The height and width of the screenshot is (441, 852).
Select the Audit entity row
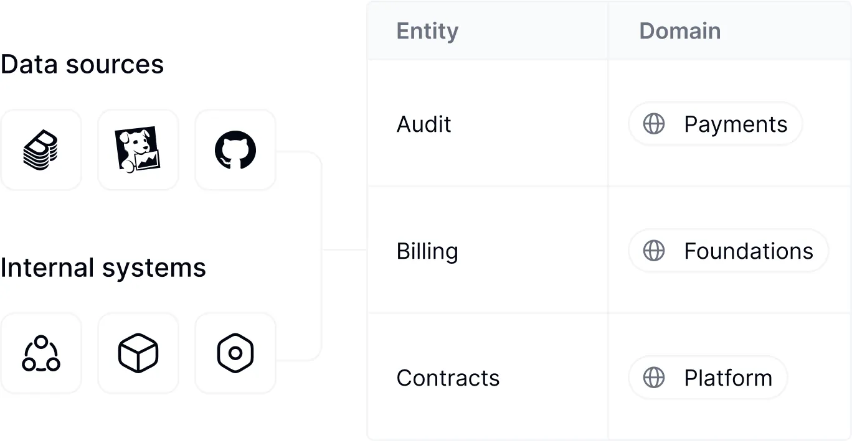(424, 124)
